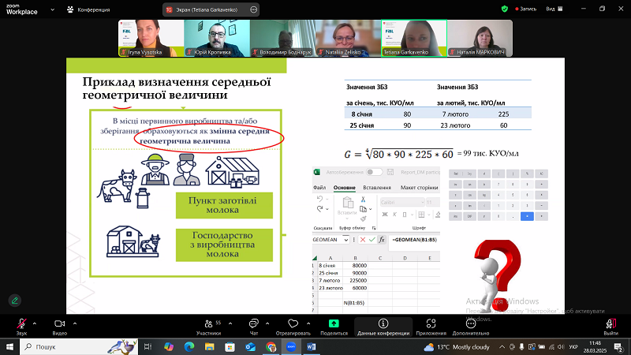631x355 pixels.
Task: Select Nataliia Zelisko video thumbnail
Action: [x=349, y=38]
